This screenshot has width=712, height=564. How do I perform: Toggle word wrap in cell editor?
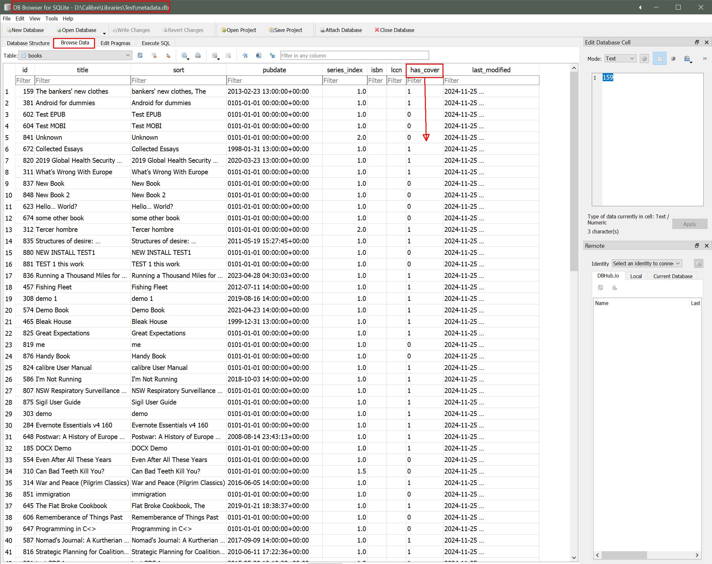[x=660, y=59]
